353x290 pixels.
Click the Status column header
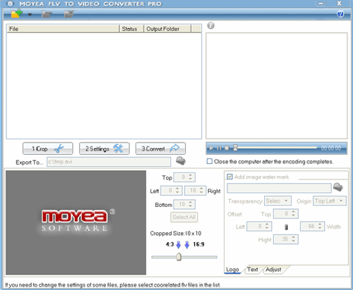click(x=131, y=29)
